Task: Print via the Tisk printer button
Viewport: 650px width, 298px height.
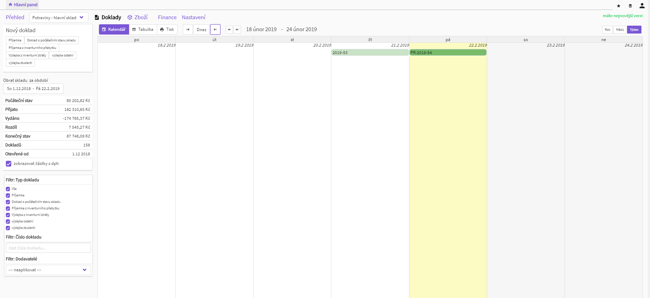Action: click(x=167, y=29)
